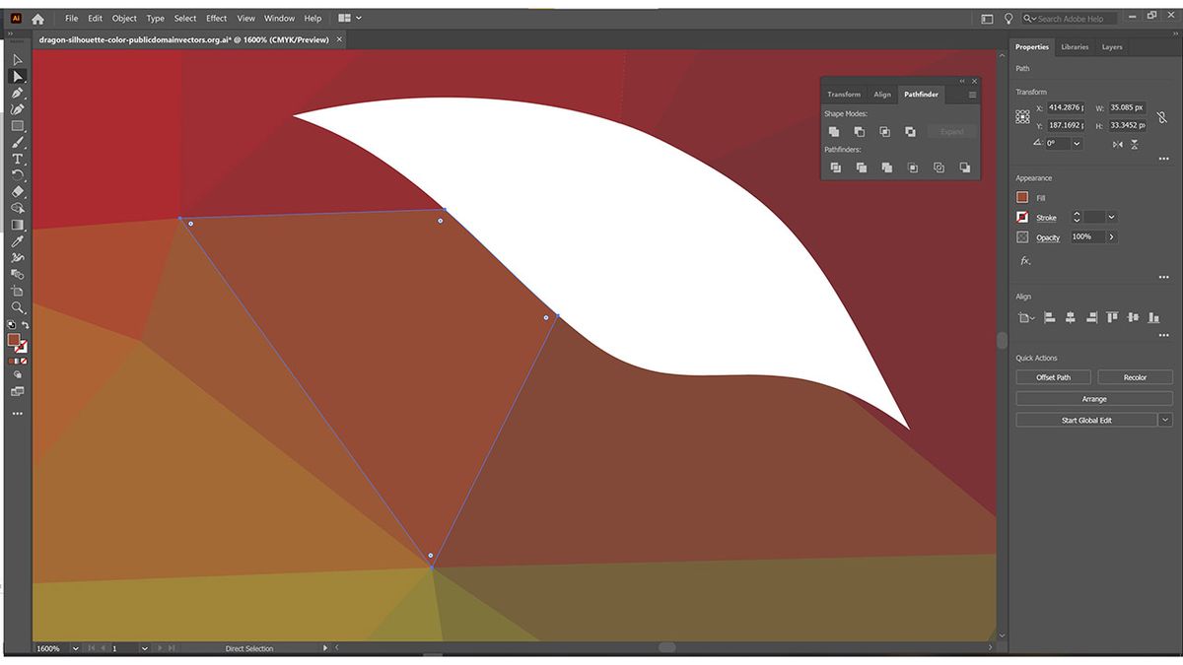Open the Window menu

279,18
